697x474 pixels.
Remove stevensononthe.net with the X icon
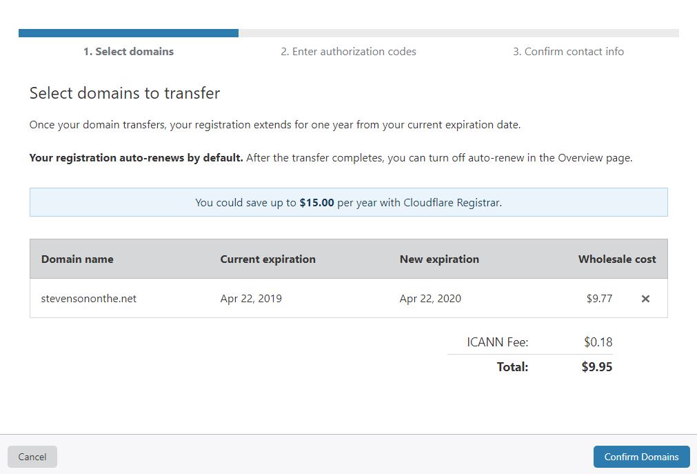point(645,299)
